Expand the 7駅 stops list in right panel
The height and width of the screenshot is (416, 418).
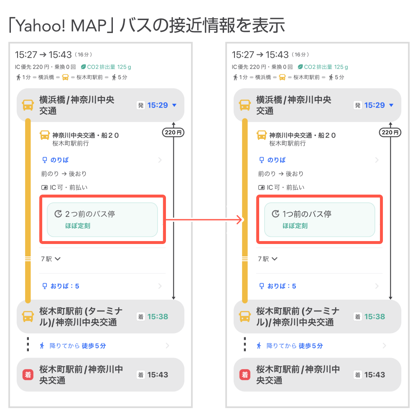268,259
